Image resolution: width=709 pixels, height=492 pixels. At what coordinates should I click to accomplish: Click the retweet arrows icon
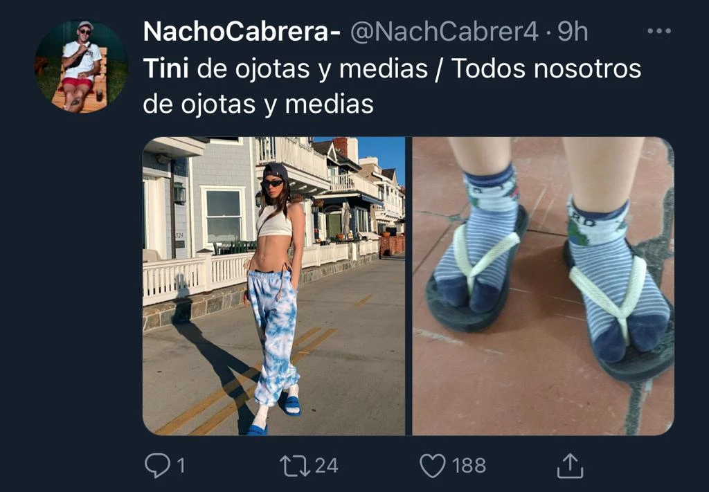(x=295, y=466)
